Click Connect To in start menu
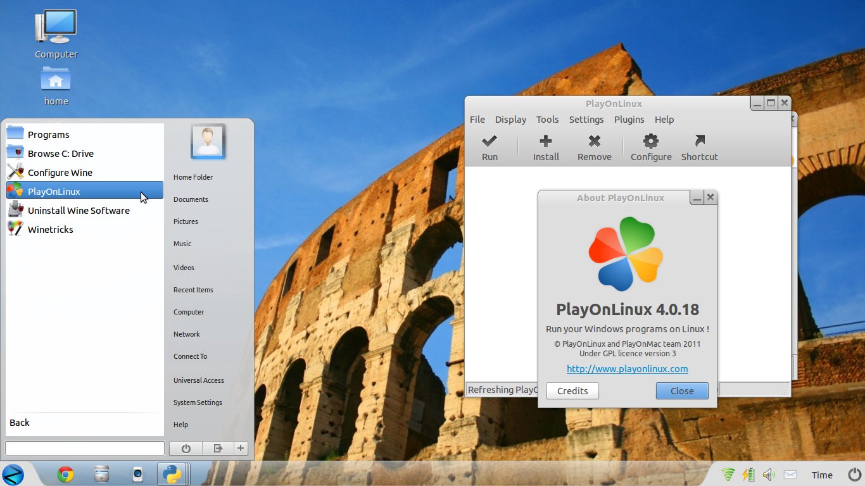Image resolution: width=865 pixels, height=486 pixels. coord(190,356)
